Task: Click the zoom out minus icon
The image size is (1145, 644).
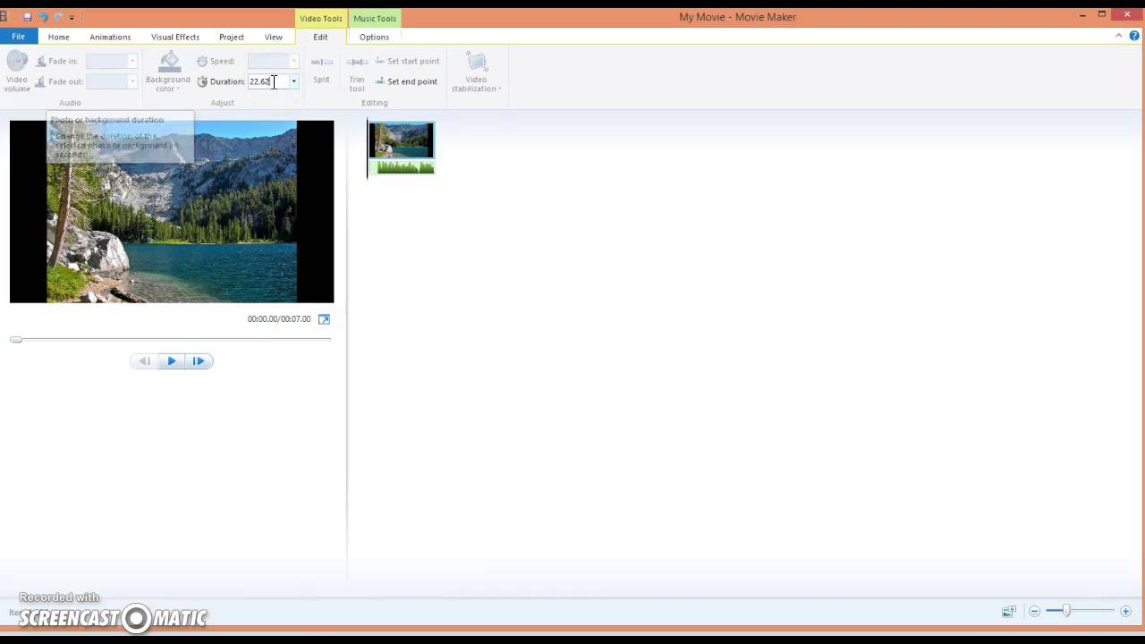Action: pyautogui.click(x=1034, y=611)
